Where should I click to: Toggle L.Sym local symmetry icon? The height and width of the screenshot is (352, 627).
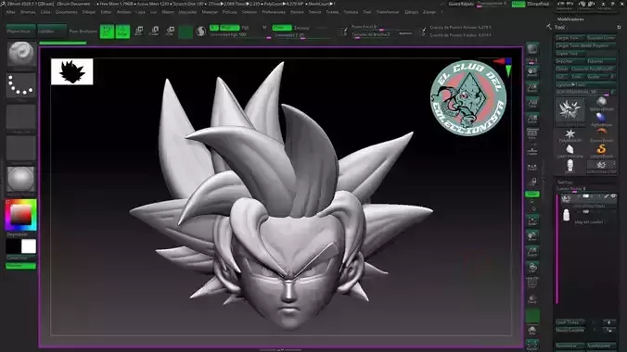pos(532,167)
